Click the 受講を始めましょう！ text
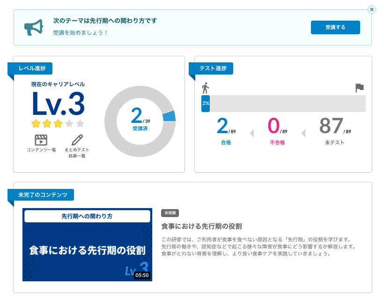This screenshot has width=384, height=308. 81,33
